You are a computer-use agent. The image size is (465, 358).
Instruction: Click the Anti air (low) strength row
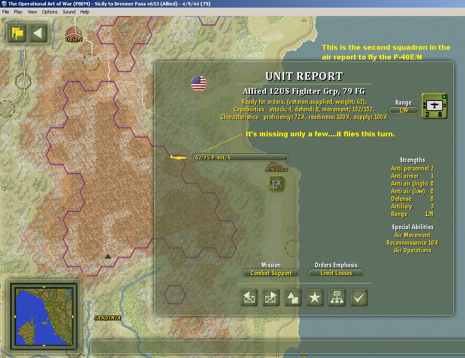point(412,191)
